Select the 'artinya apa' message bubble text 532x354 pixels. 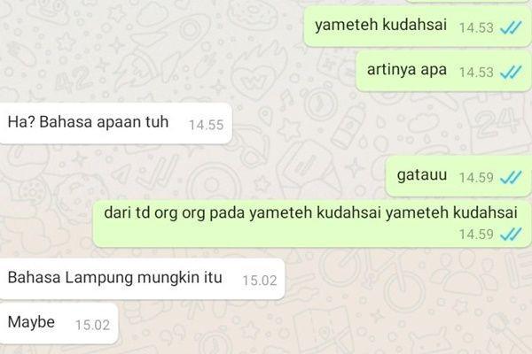click(407, 69)
